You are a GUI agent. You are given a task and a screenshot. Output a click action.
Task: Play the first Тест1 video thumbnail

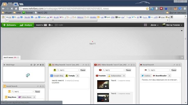tap(103, 85)
